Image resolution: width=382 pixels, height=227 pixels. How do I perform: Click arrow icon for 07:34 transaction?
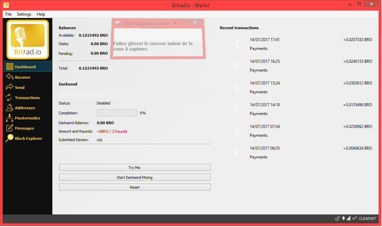(x=236, y=131)
